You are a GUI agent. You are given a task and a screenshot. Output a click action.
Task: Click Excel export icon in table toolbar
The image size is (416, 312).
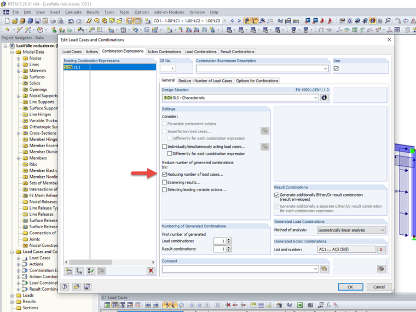tap(300, 305)
